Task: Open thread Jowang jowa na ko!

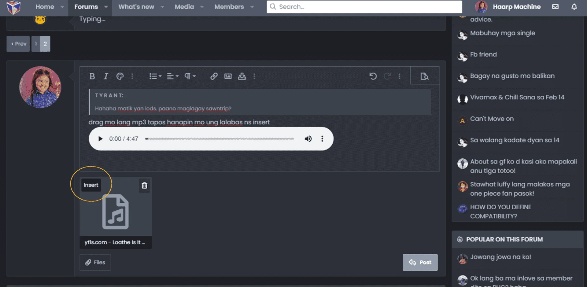Action: tap(500, 257)
